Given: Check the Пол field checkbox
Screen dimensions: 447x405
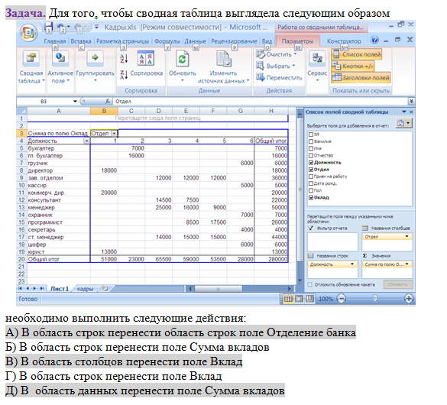Looking at the screenshot, I should tap(311, 190).
